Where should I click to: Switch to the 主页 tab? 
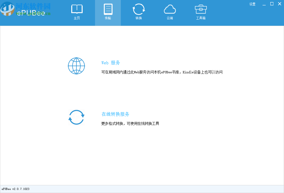(x=76, y=18)
